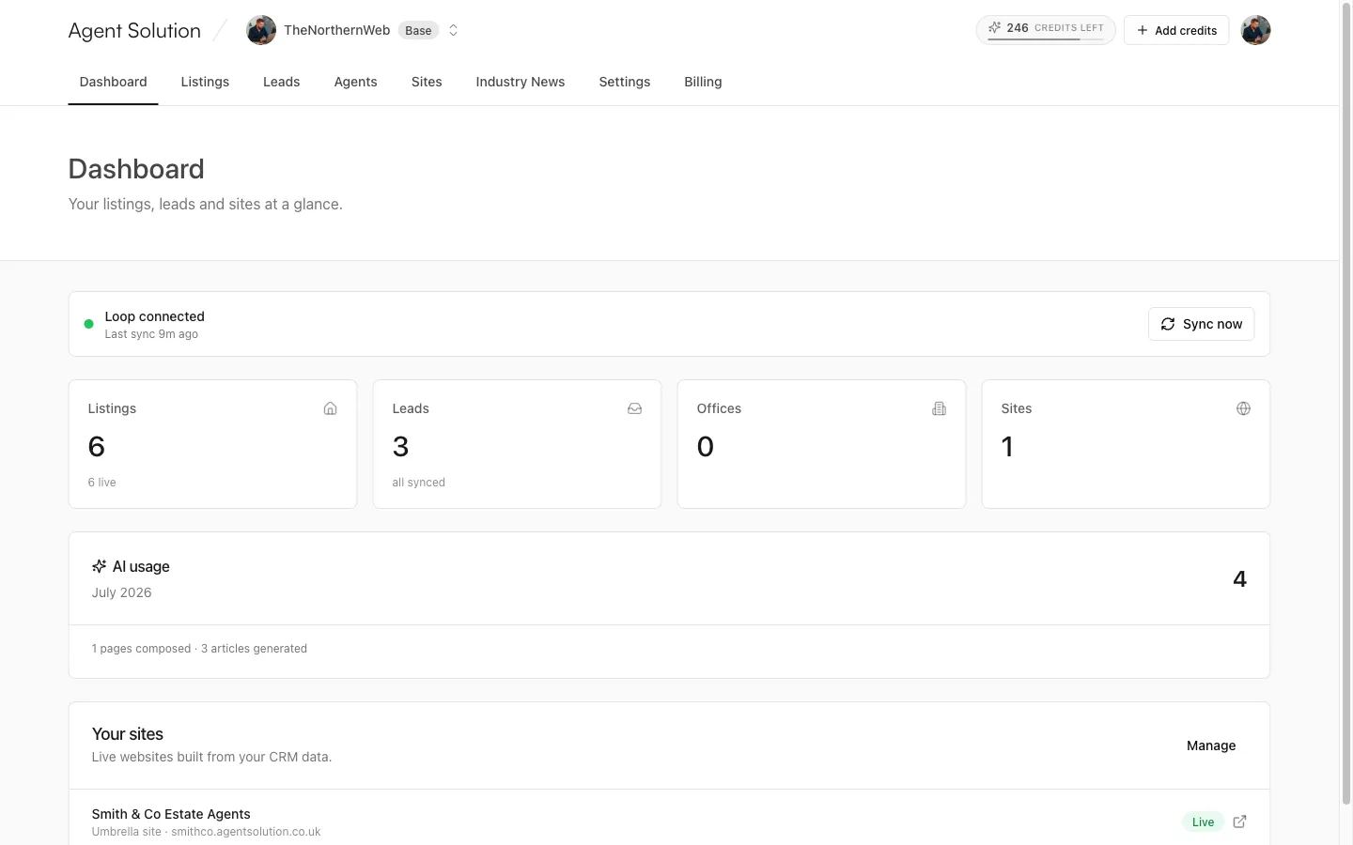
Task: Click the Dashboard page heading
Action: coord(136,169)
